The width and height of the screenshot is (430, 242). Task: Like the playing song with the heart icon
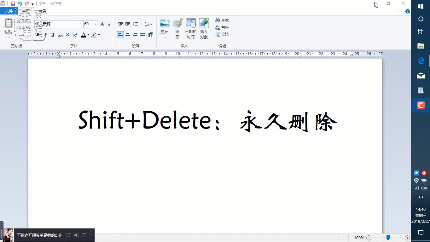coord(69,235)
